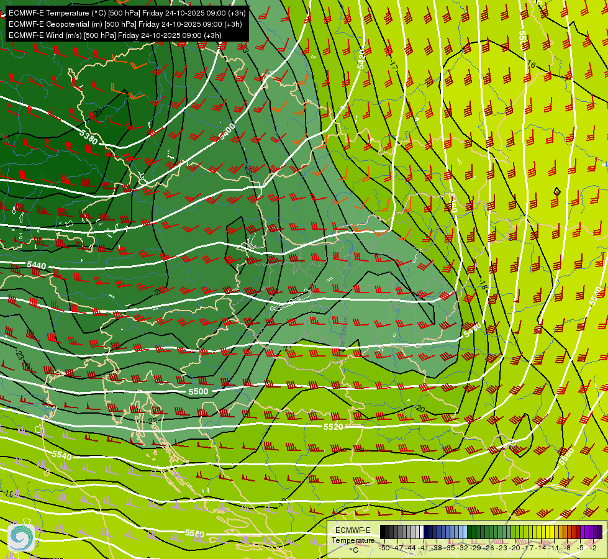Pick the lightest blue swatch above -32
608x559 pixels.
pyautogui.click(x=465, y=532)
